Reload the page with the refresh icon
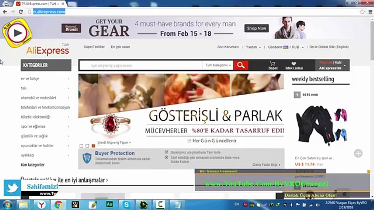 click(x=21, y=12)
